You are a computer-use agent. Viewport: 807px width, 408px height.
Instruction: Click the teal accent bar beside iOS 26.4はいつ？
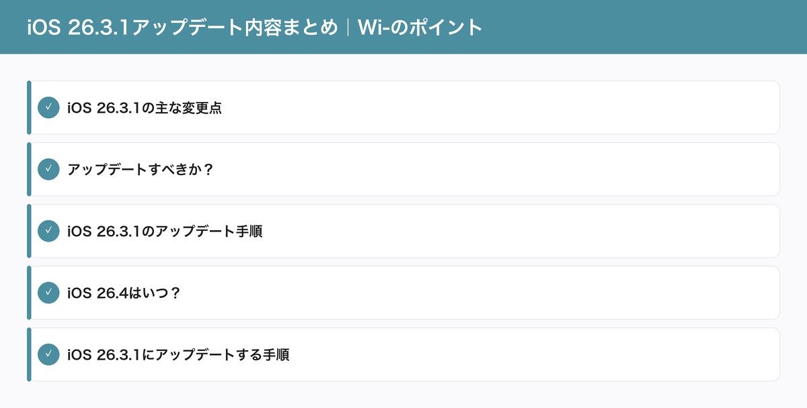pos(28,293)
